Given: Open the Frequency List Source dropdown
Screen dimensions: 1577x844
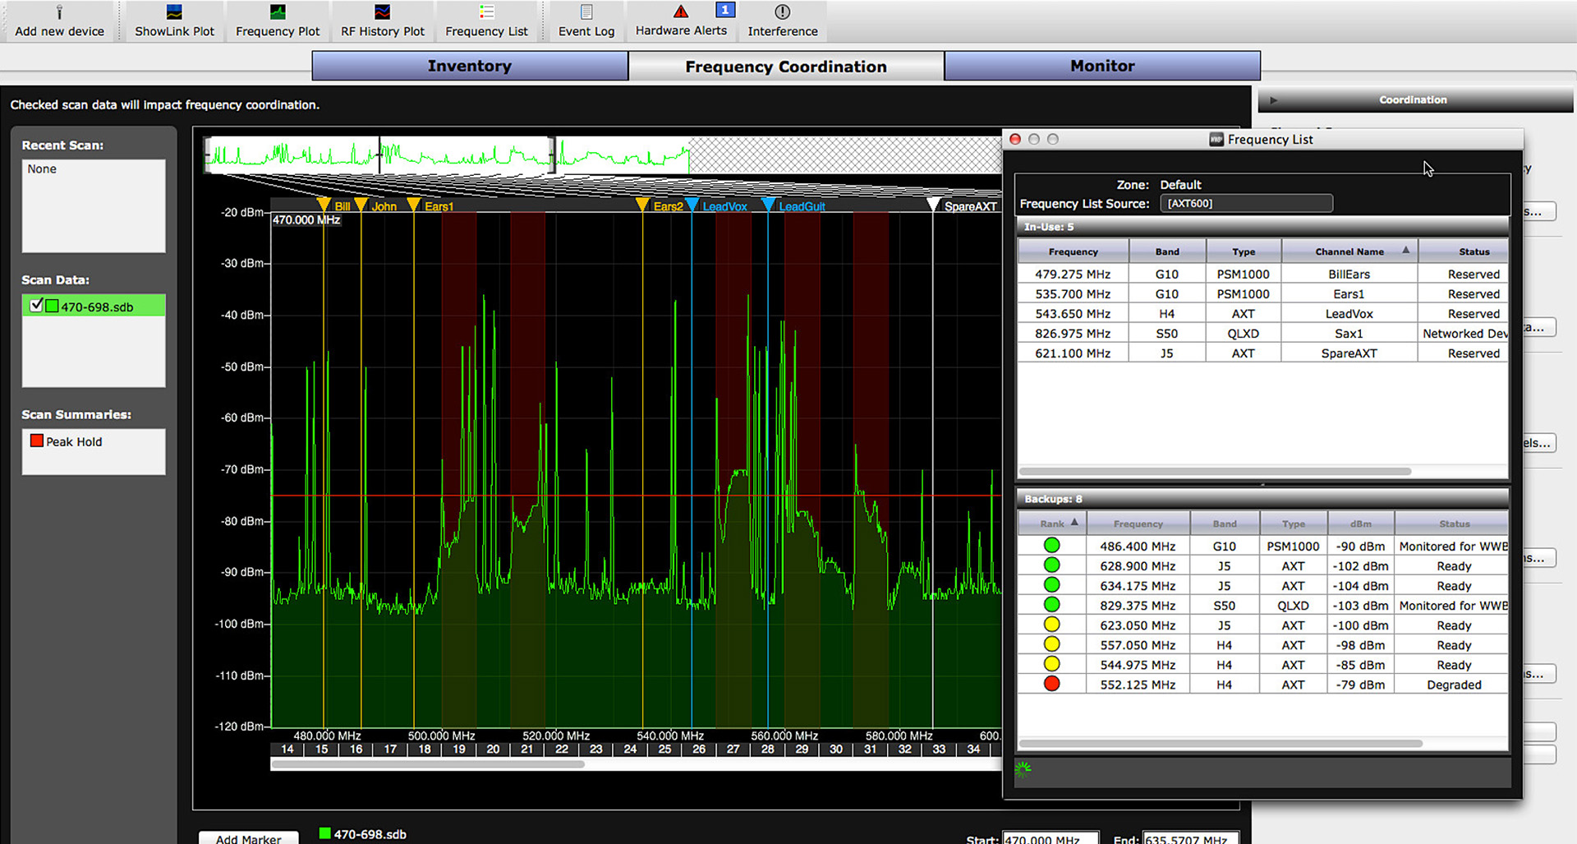Looking at the screenshot, I should 1246,203.
